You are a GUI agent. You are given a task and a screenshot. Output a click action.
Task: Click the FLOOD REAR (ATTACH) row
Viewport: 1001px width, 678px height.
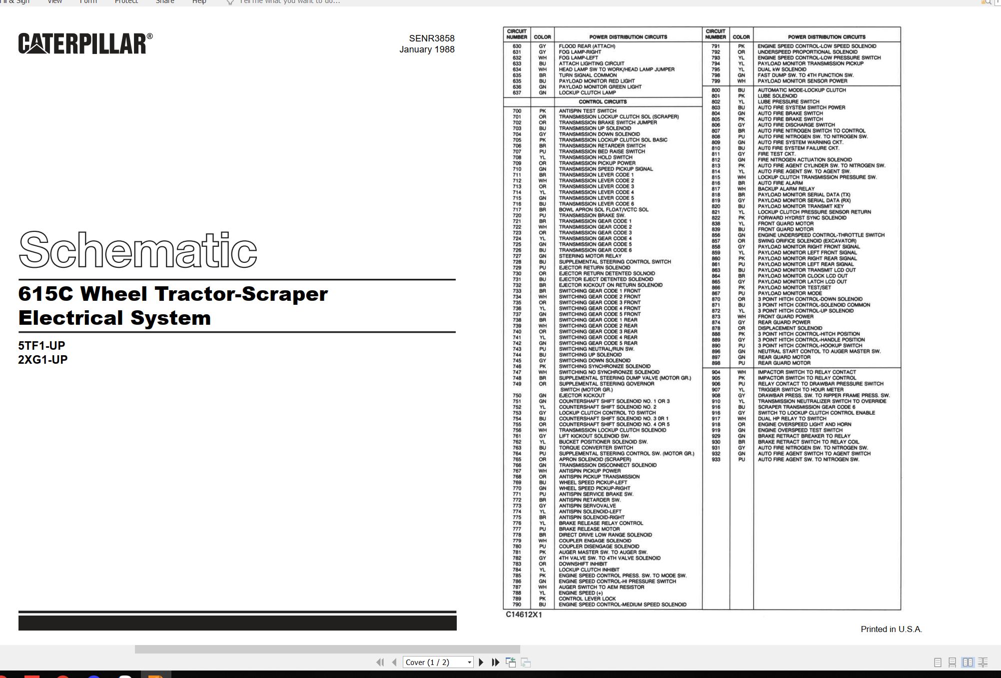(x=602, y=46)
